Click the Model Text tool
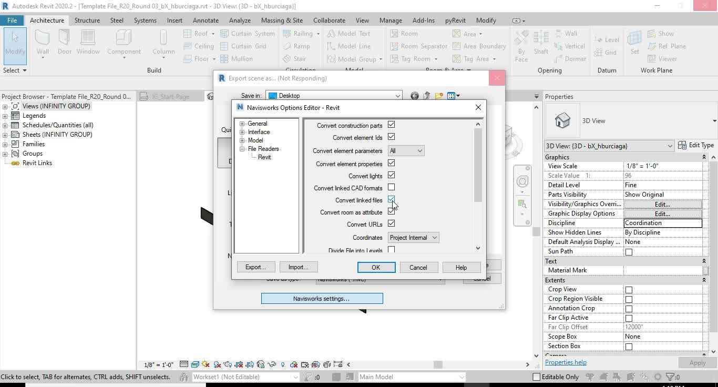This screenshot has width=718, height=387. 348,34
